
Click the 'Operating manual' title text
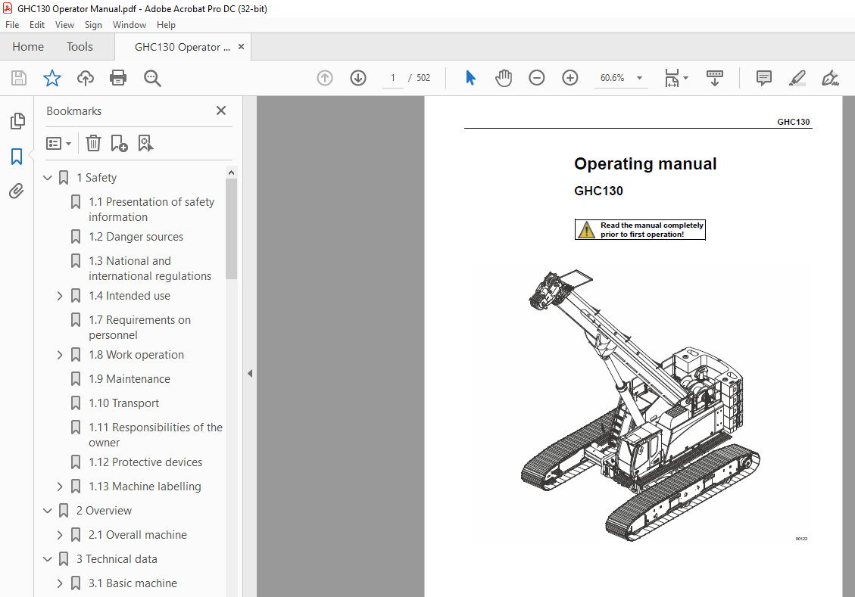[645, 164]
